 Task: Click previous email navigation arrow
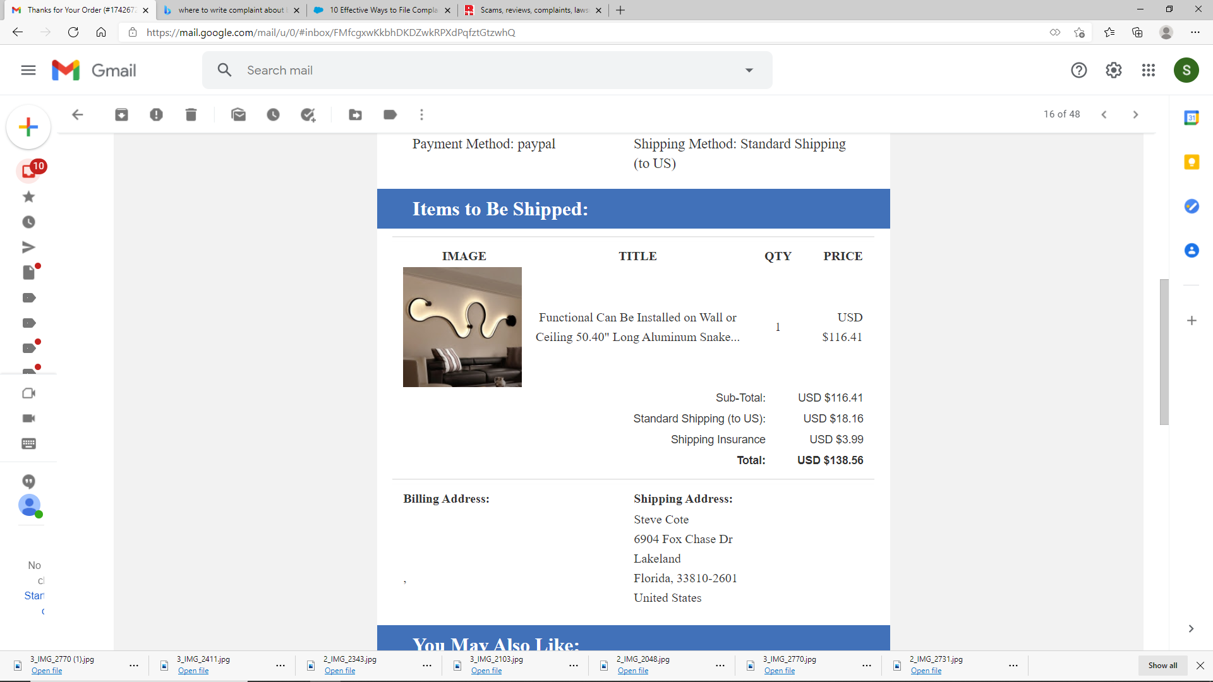pyautogui.click(x=1105, y=114)
